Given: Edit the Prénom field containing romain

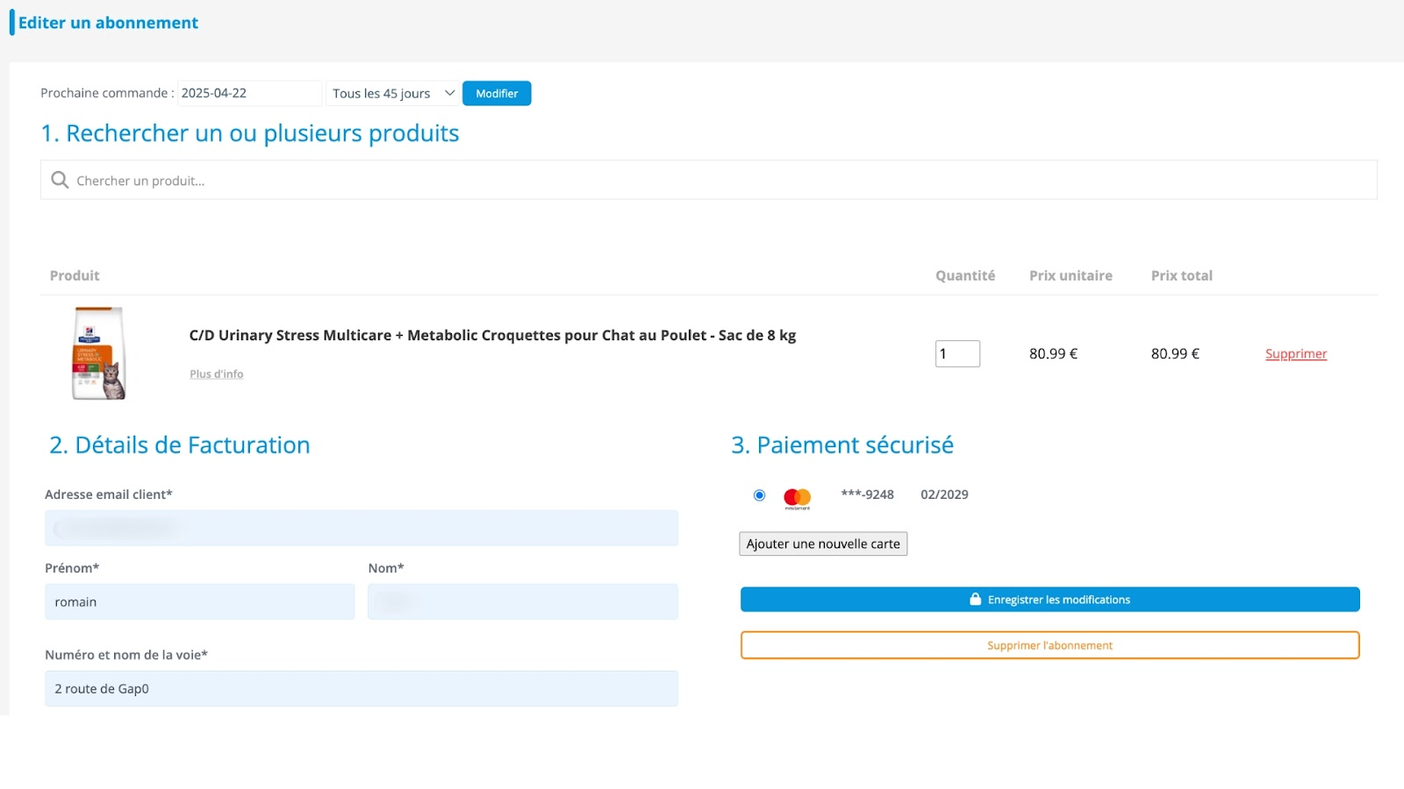Looking at the screenshot, I should tap(200, 602).
